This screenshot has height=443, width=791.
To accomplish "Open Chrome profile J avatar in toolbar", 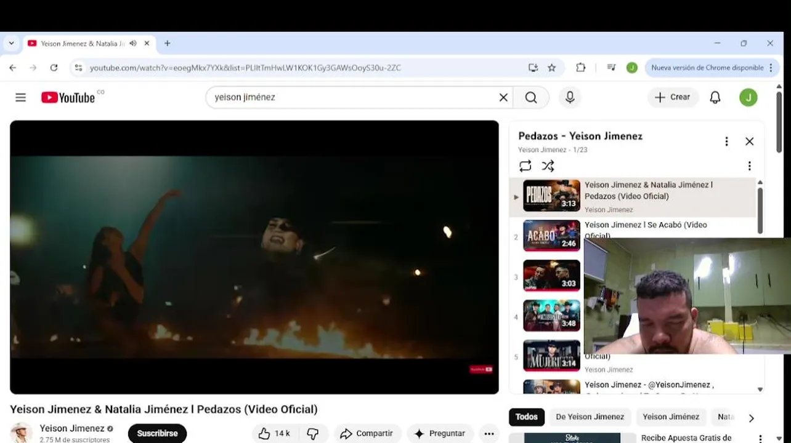I will [631, 68].
